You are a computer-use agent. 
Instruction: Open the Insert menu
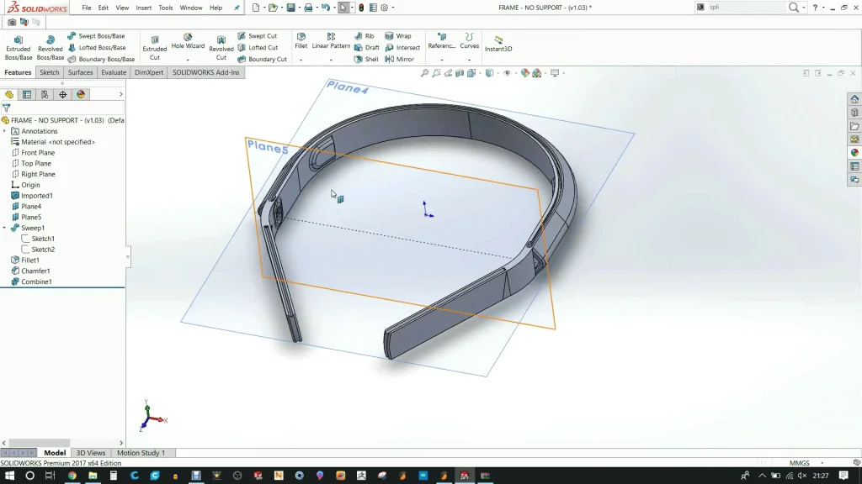click(x=144, y=8)
